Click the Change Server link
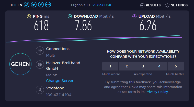194x107 pixels. click(60, 81)
